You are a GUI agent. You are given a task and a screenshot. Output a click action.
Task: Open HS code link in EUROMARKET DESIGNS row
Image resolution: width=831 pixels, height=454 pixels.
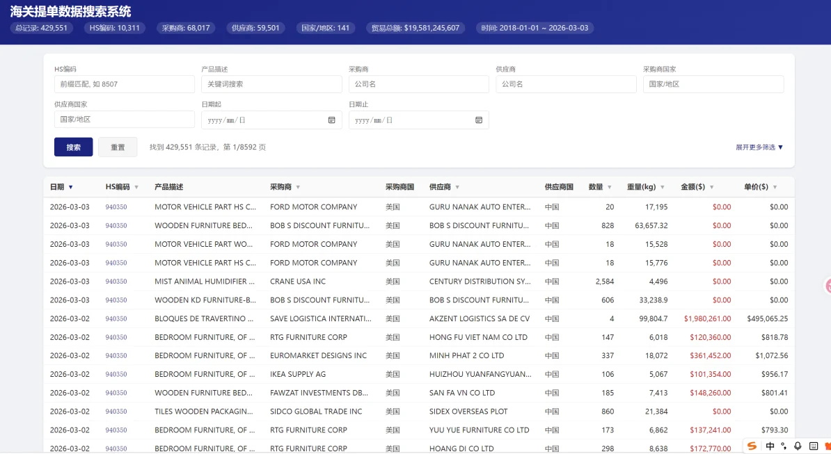tap(116, 355)
